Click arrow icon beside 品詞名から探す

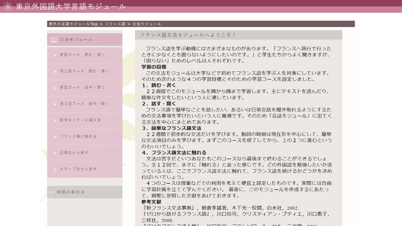point(55,153)
